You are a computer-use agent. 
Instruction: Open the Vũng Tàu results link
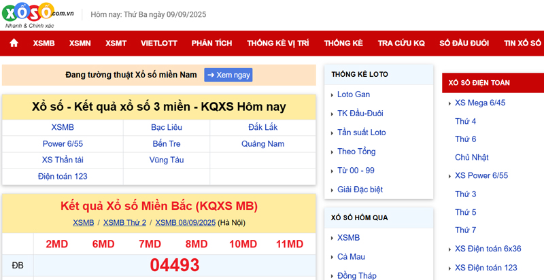click(167, 160)
